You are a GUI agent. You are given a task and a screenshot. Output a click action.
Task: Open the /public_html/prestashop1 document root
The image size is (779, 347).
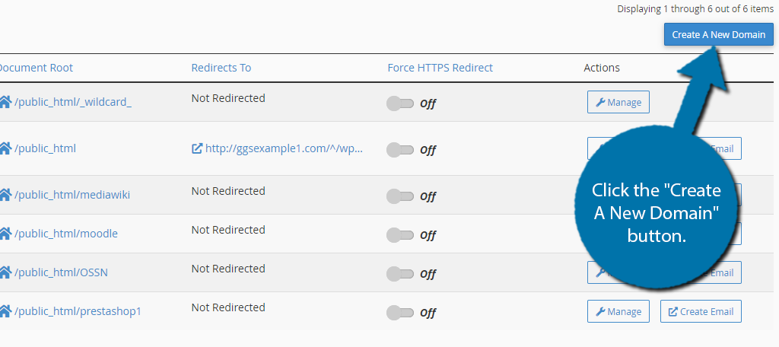(x=78, y=311)
